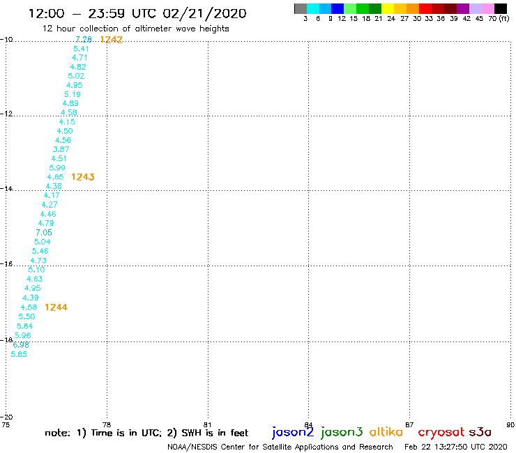Click the 5.84 wave height value
Image resolution: width=516 pixels, height=453 pixels.
click(x=24, y=326)
